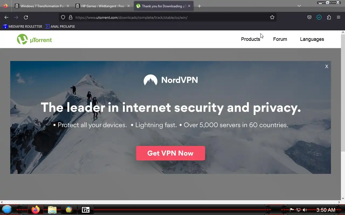Bookmark this page with star icon
The image size is (345, 215).
(272, 17)
